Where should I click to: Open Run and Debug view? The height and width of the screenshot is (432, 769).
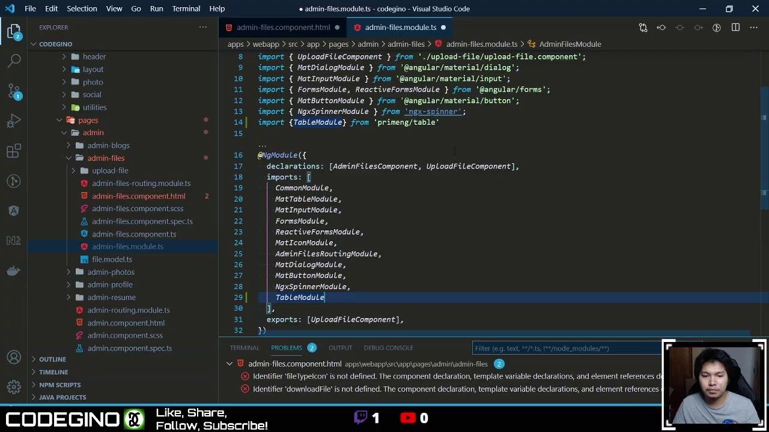[x=14, y=122]
